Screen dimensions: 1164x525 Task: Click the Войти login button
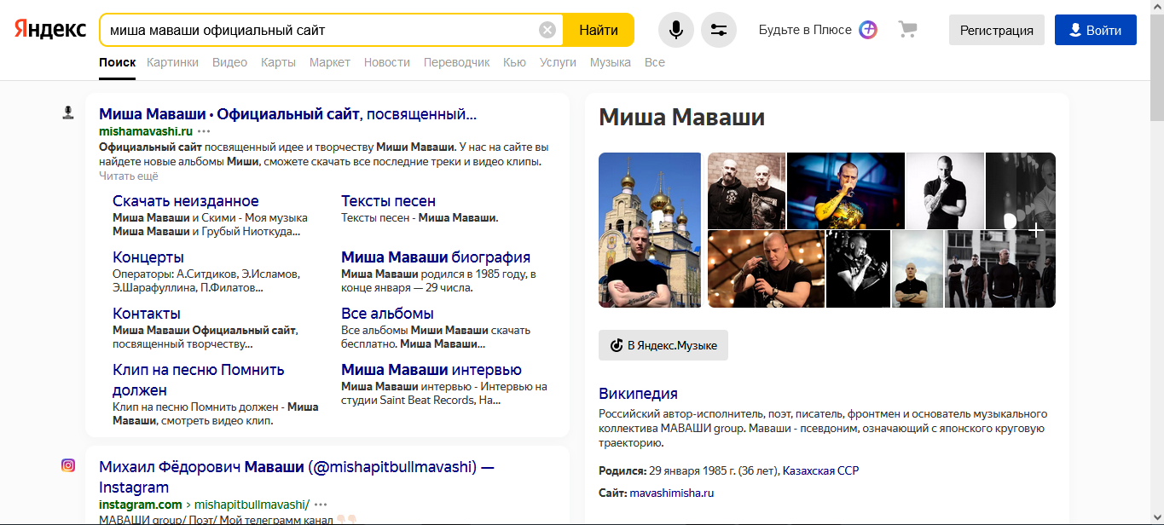(x=1096, y=30)
